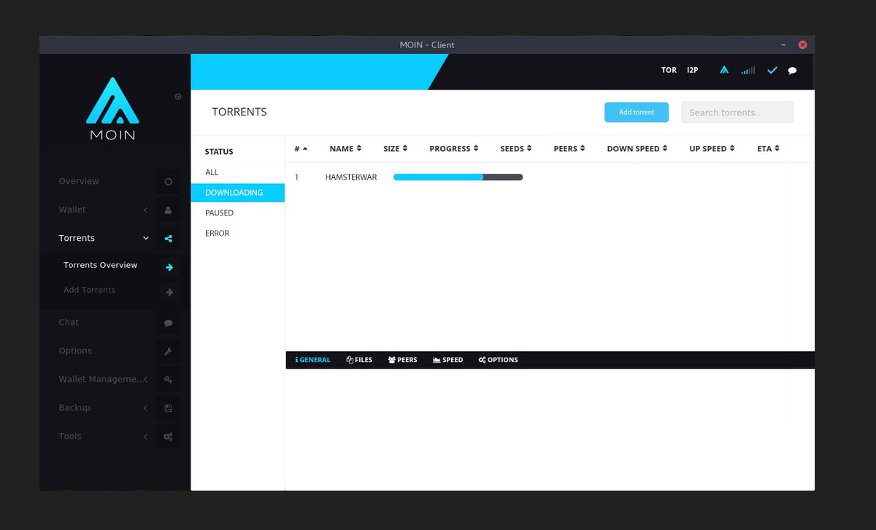
Task: Open the SPEED details tab
Action: click(448, 360)
